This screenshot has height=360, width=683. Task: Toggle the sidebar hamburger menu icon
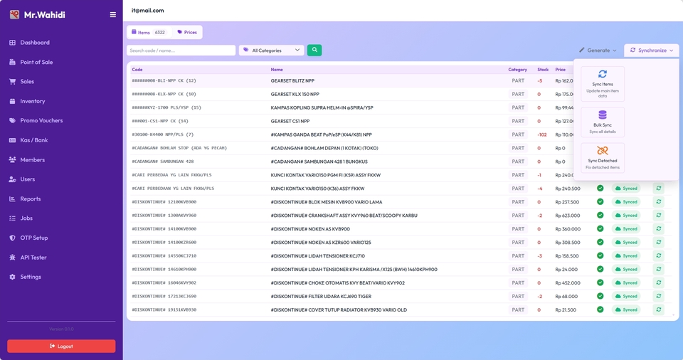pos(113,15)
